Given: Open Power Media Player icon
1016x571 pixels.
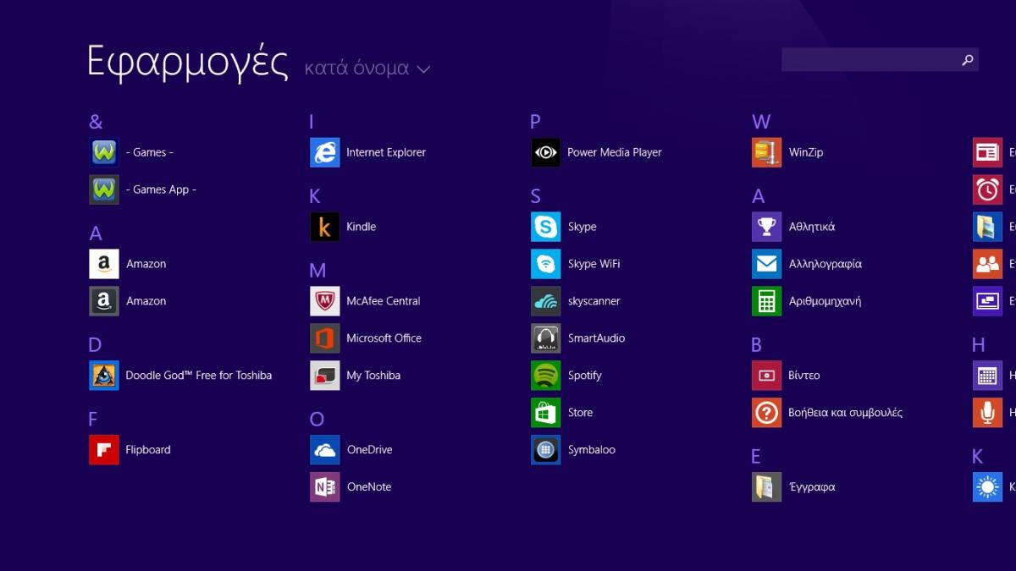Looking at the screenshot, I should pos(546,152).
